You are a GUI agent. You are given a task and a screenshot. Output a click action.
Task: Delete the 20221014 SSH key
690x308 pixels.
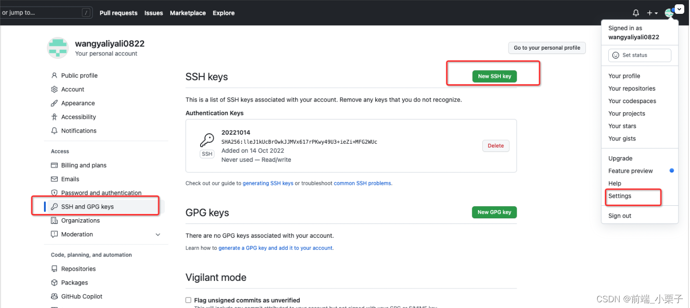[x=496, y=146]
